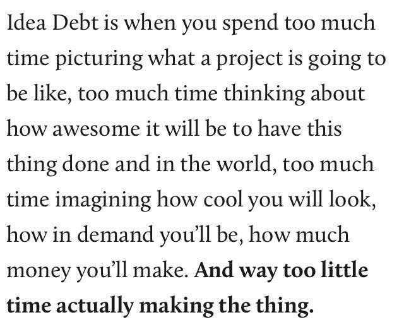The width and height of the screenshot is (404, 327).
Task: Click the bold word 'And'
Action: pos(214,270)
